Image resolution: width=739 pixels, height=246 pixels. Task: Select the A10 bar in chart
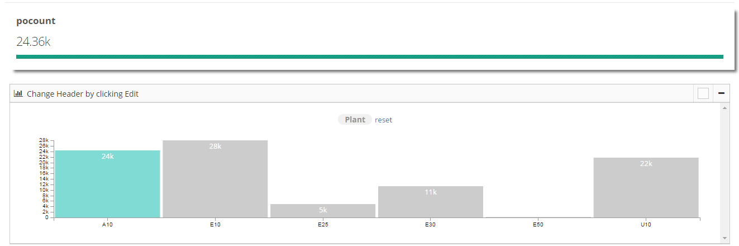click(x=107, y=184)
